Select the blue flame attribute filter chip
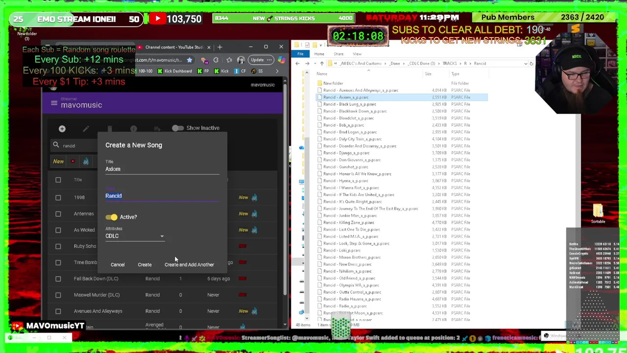The height and width of the screenshot is (353, 627). click(86, 161)
